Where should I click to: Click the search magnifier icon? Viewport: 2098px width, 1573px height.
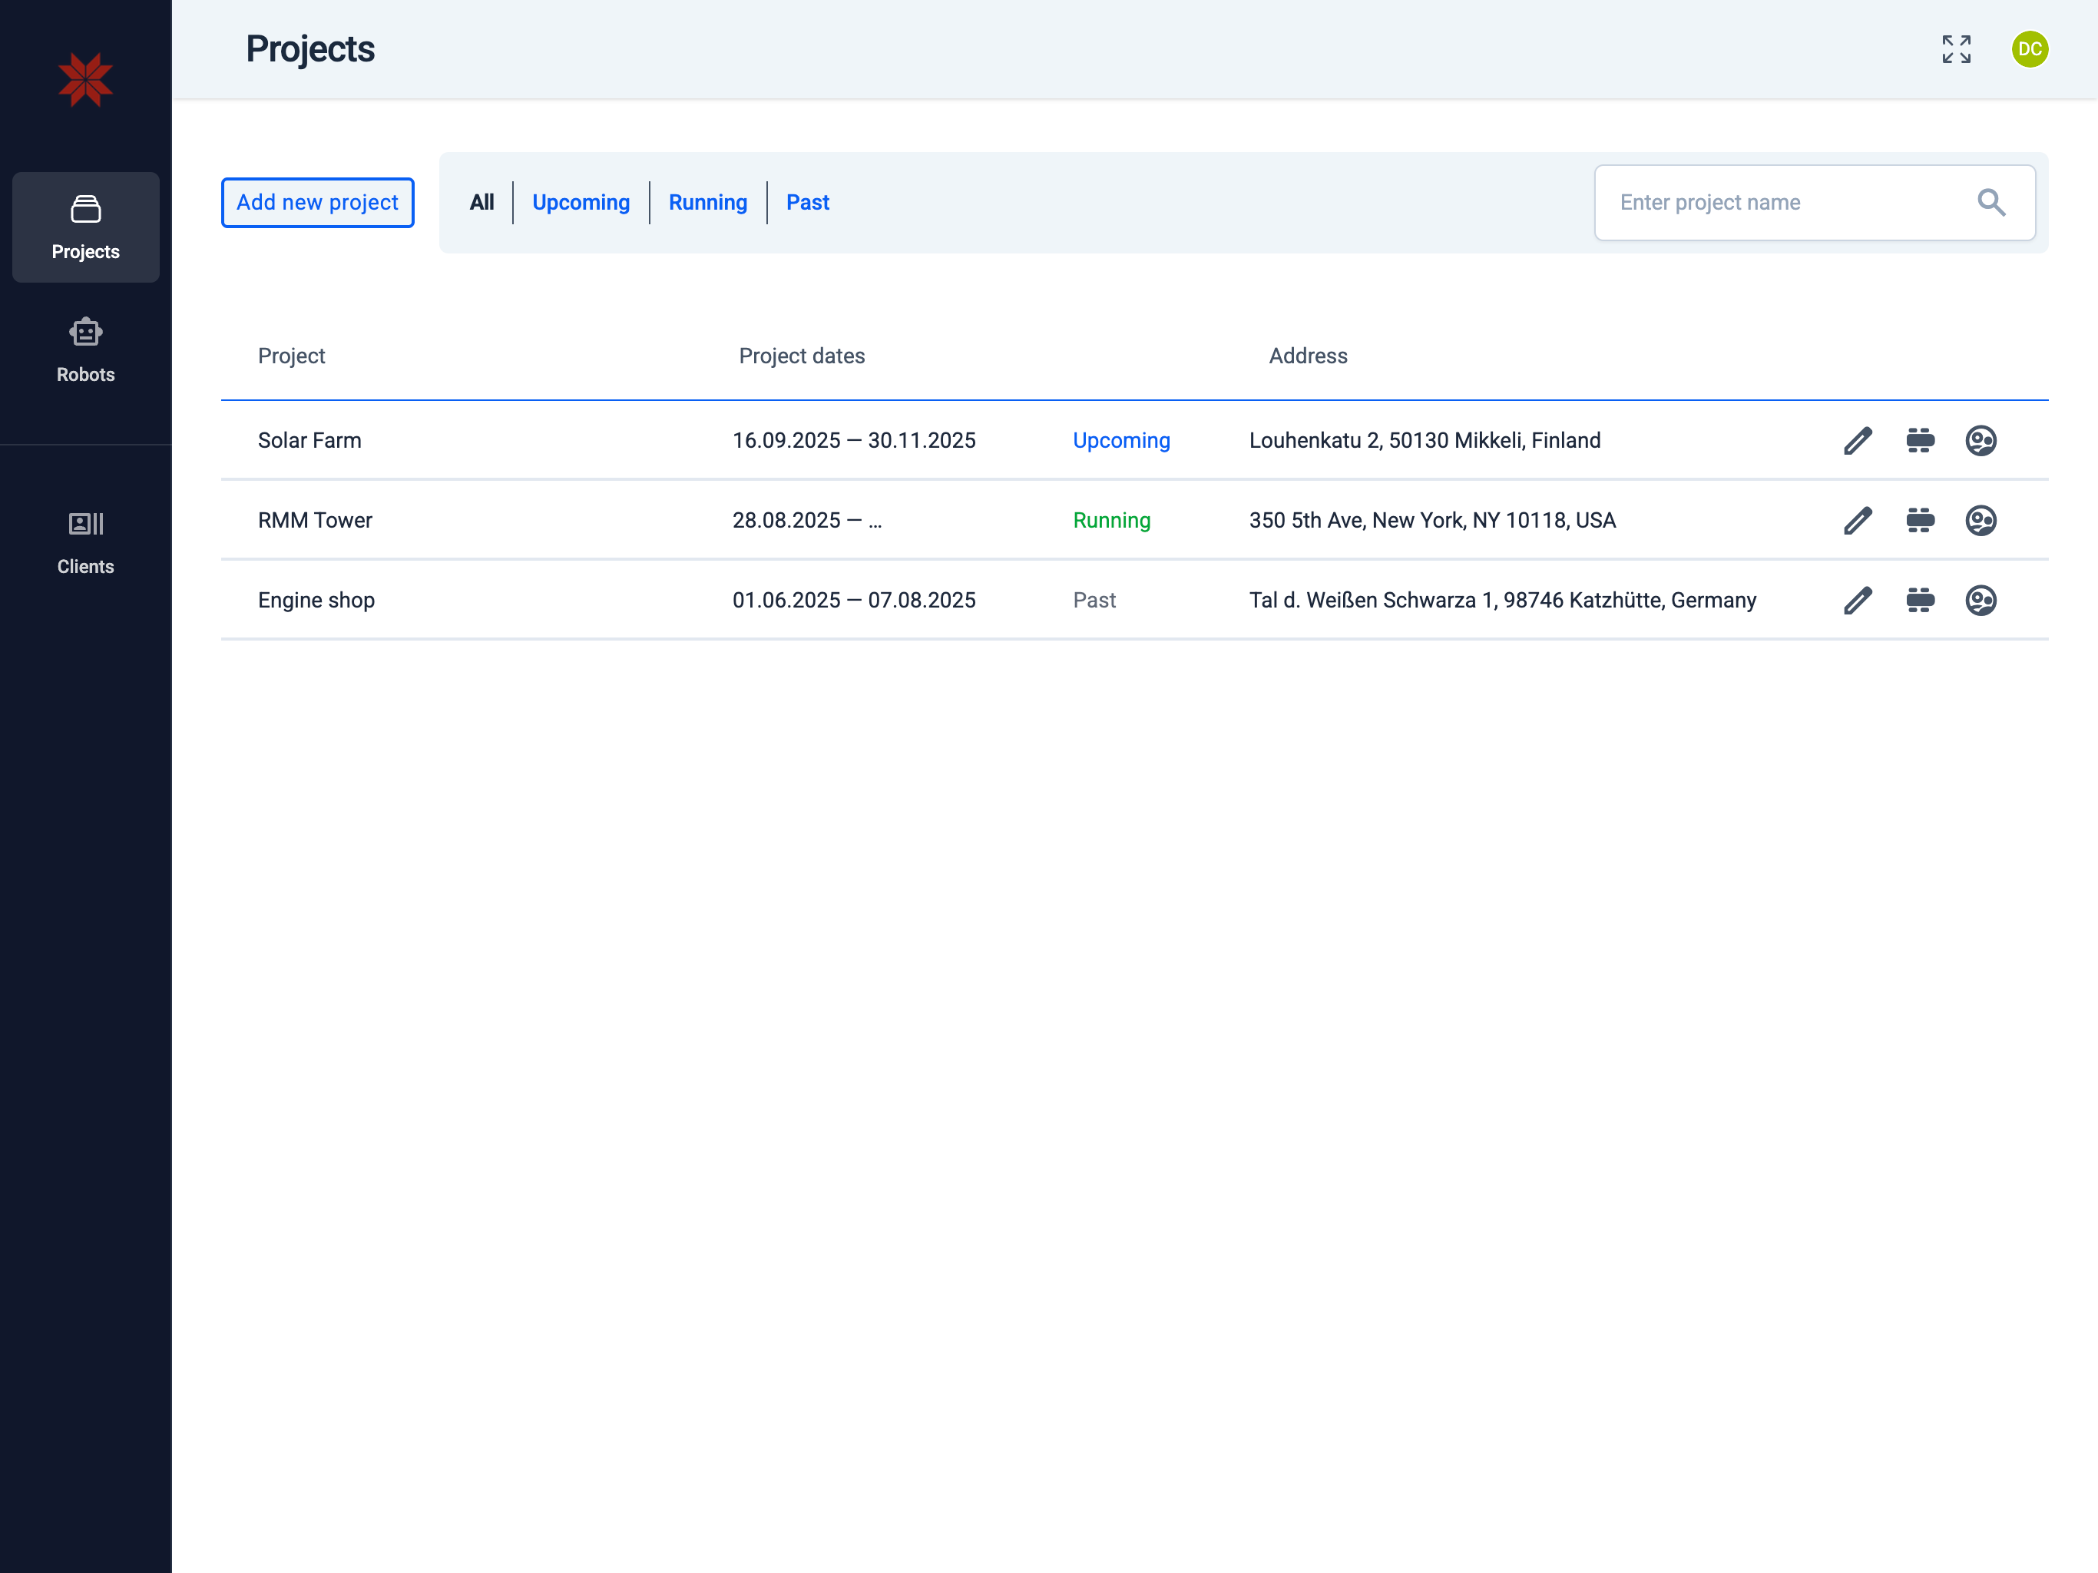[x=1990, y=202]
